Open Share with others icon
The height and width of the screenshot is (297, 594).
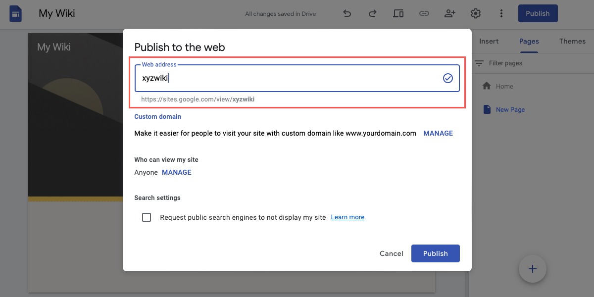(450, 13)
